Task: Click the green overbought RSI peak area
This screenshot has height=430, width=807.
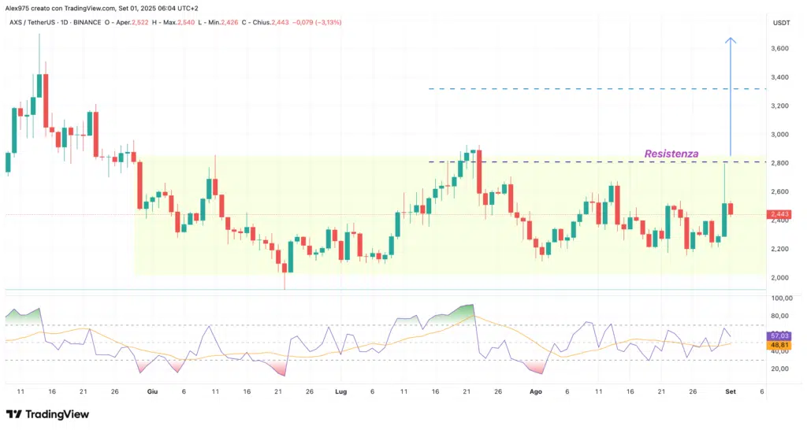Action: point(465,312)
